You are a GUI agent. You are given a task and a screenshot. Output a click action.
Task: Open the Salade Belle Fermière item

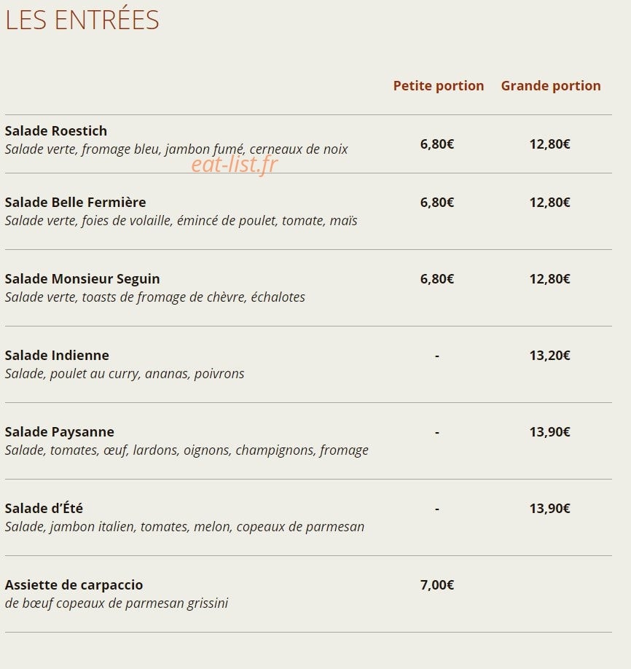(x=75, y=202)
